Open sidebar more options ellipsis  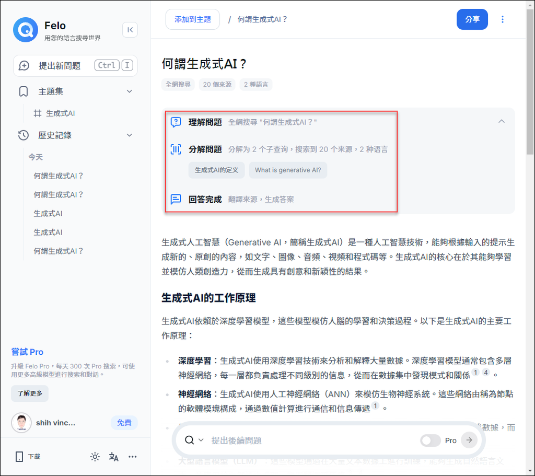pos(132,457)
